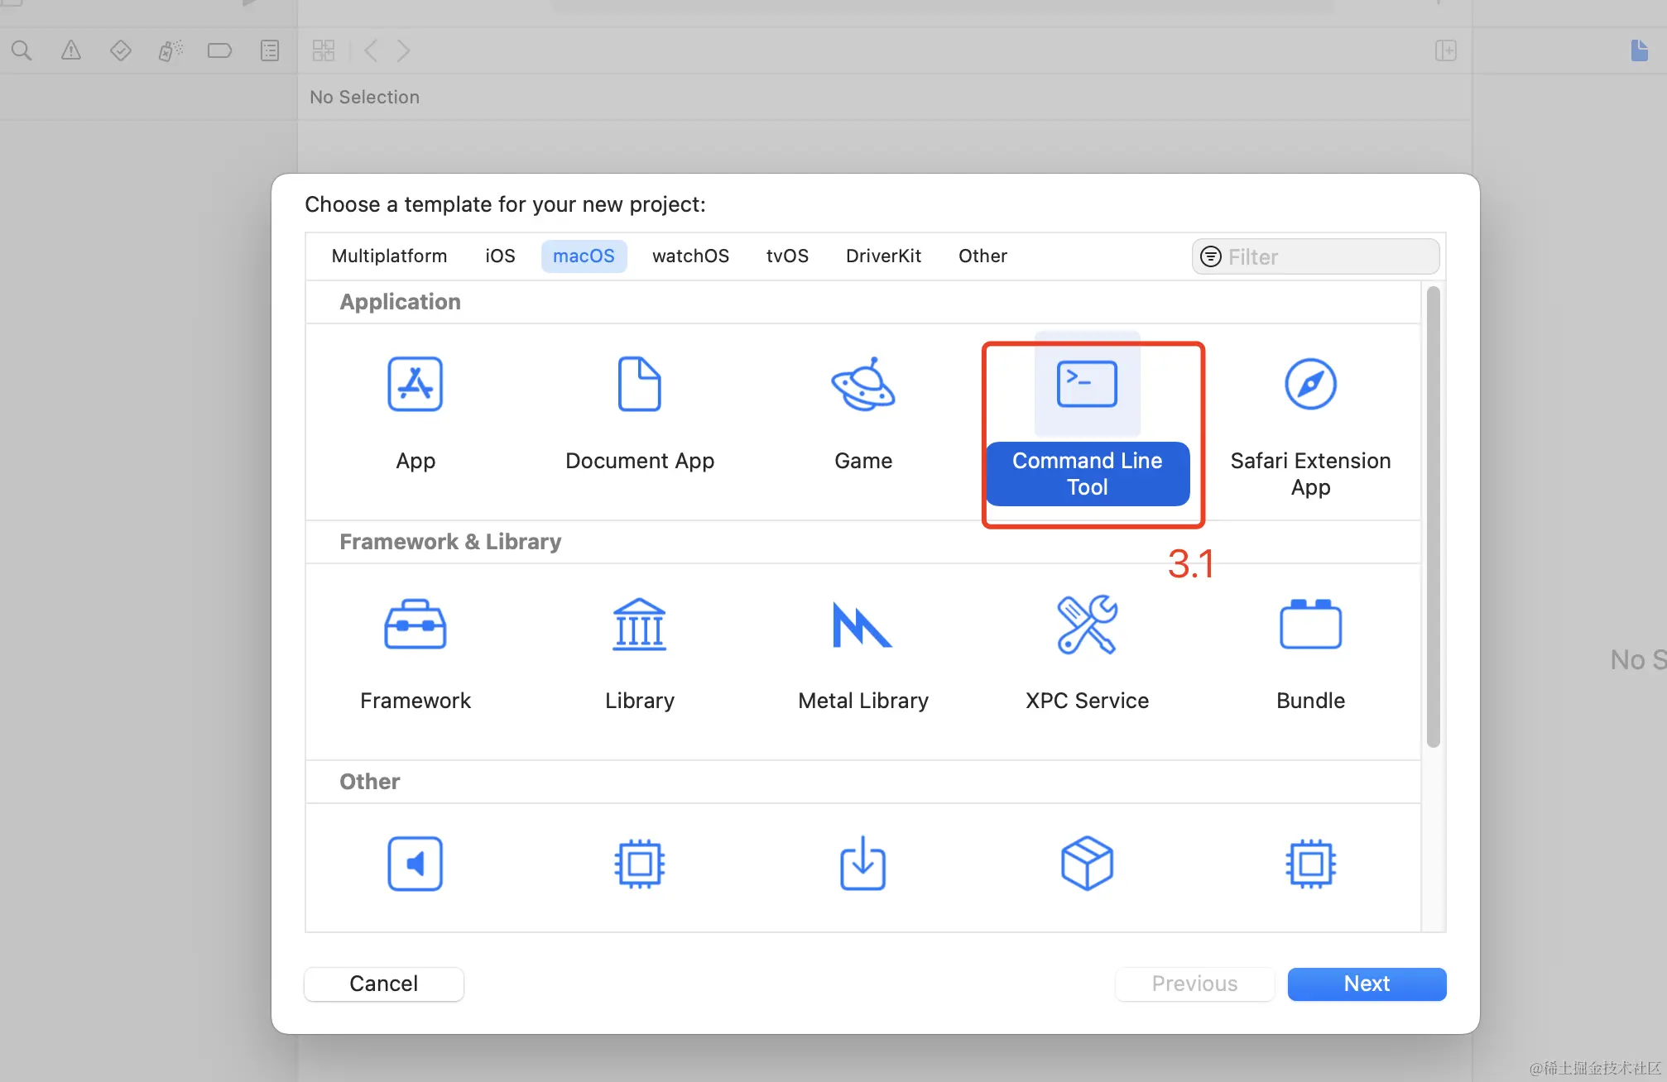Select the Library building icon template
1667x1082 pixels.
coord(639,625)
